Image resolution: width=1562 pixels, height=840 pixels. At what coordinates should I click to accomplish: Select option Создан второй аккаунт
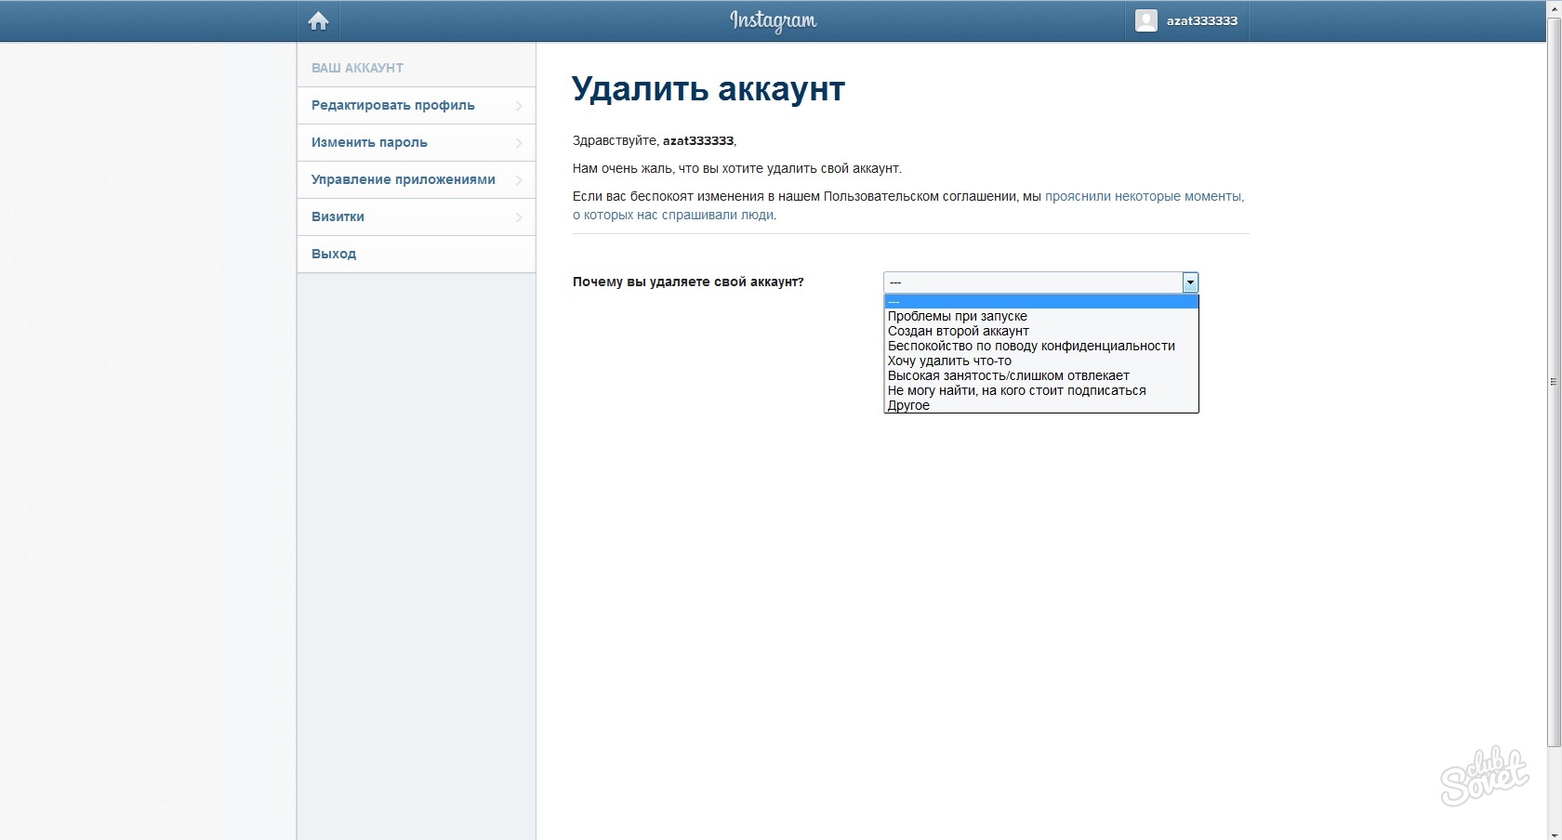(1041, 331)
